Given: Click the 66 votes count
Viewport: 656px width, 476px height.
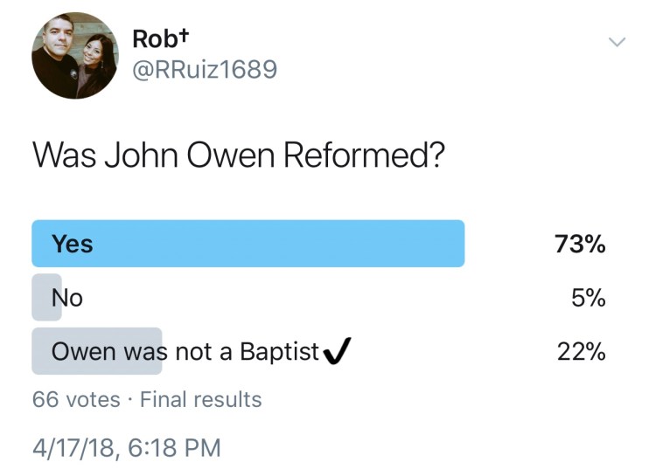Looking at the screenshot, I should pyautogui.click(x=76, y=399).
